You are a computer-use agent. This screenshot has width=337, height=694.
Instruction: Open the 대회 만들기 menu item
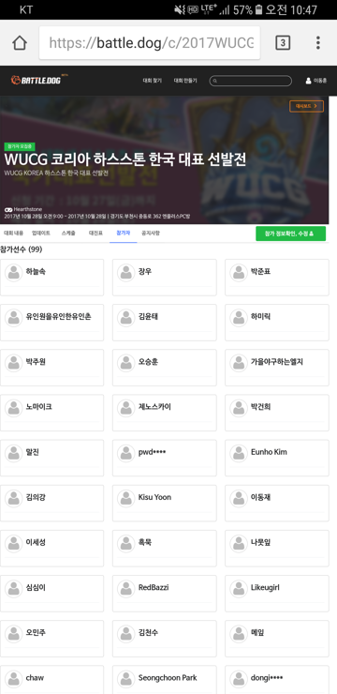(185, 81)
